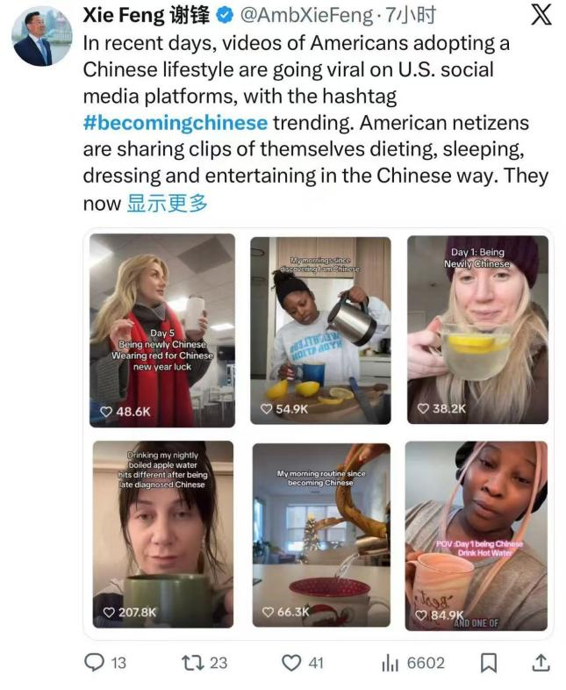The height and width of the screenshot is (690, 566).
Task: Open the kettle pouring morning video
Action: tap(320, 330)
